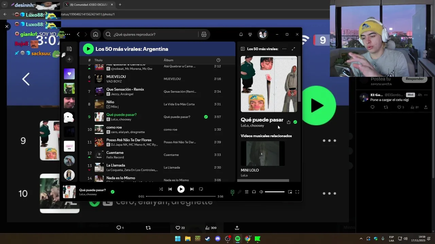435x244 pixels.
Task: Sort by duration clock column icon
Action: [218, 60]
